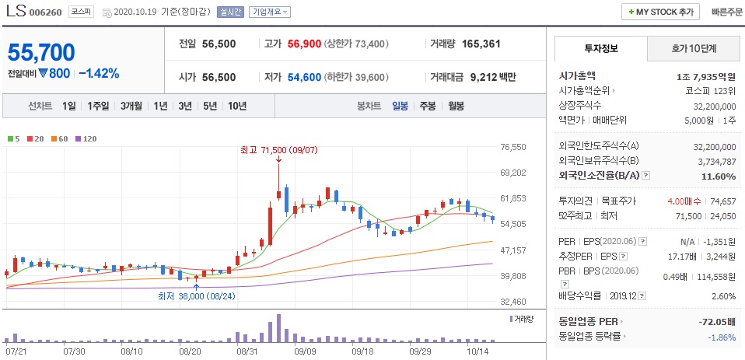Click the 4.00매수 investment opinion value
This screenshot has width=745, height=360.
click(x=684, y=201)
